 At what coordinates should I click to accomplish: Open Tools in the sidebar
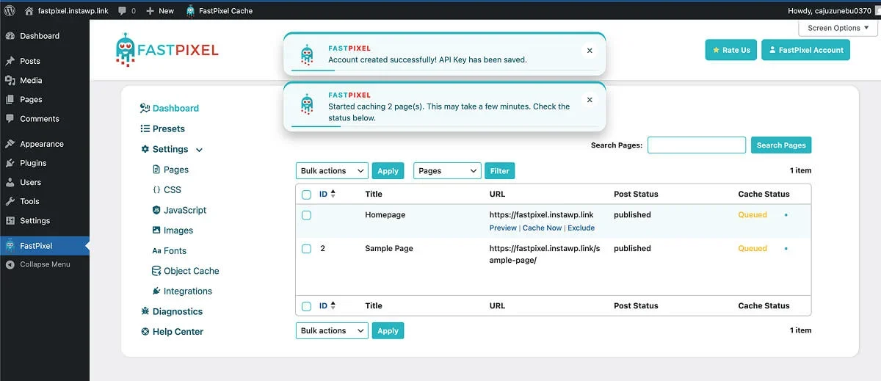(29, 201)
